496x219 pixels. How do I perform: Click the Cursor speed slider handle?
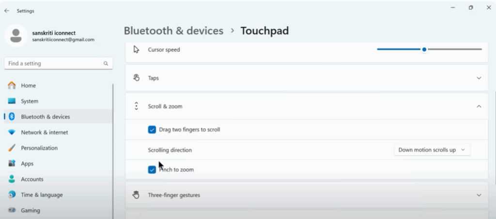pos(424,49)
